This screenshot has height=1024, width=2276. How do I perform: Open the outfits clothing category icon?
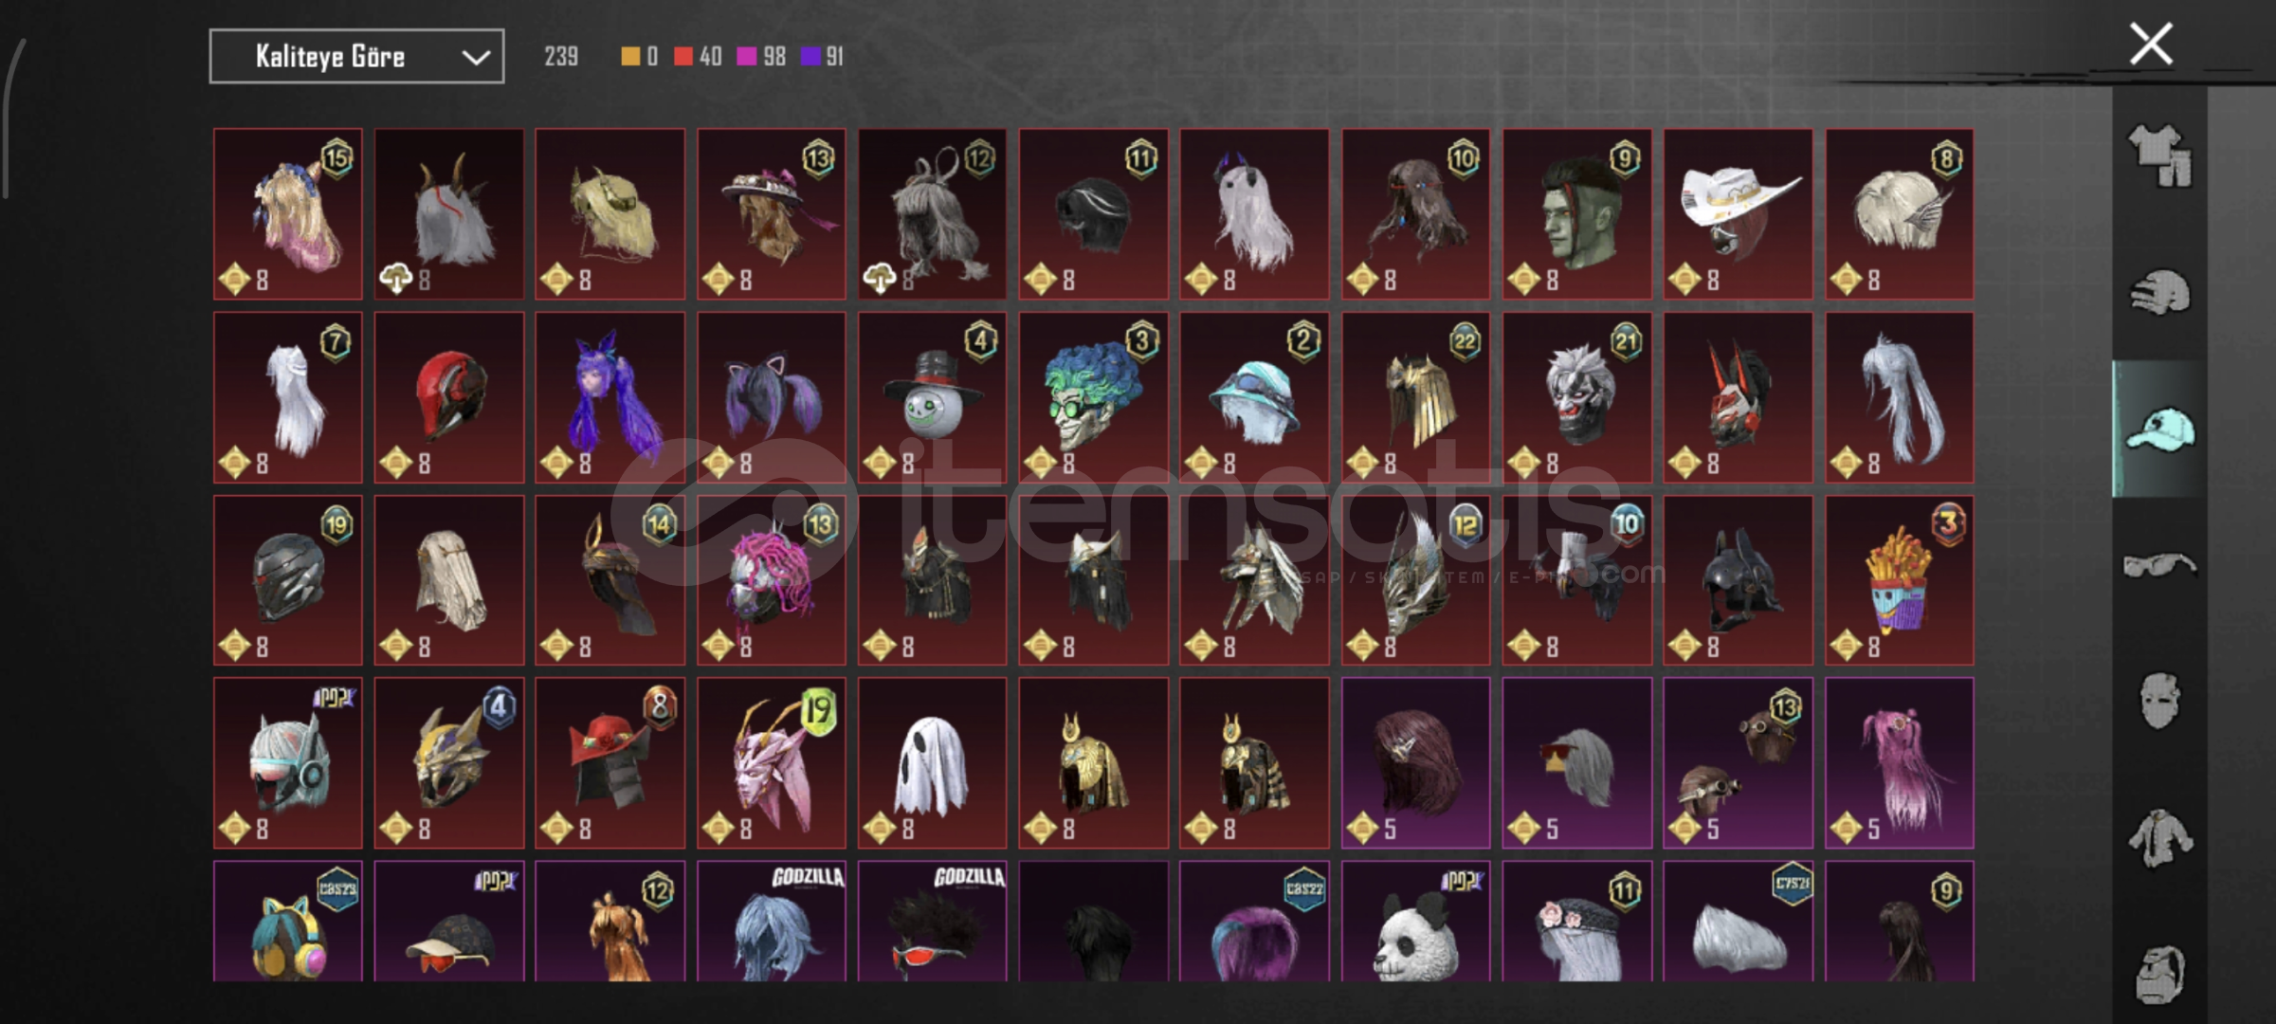pos(2160,156)
